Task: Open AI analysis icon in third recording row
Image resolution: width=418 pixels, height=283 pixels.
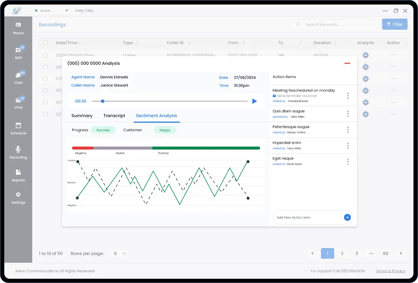Action: [x=366, y=79]
